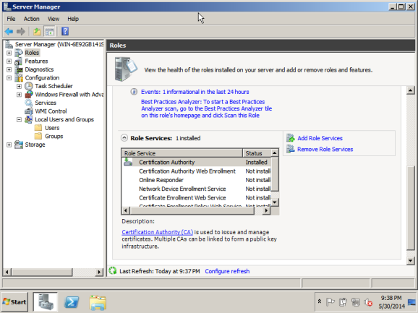Viewport: 418px width, 313px height.
Task: Click role services list scroll right arrow
Action: point(266,210)
